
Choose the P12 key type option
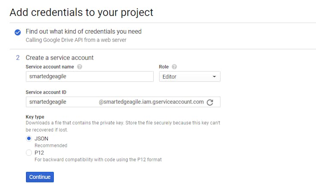tap(29, 152)
